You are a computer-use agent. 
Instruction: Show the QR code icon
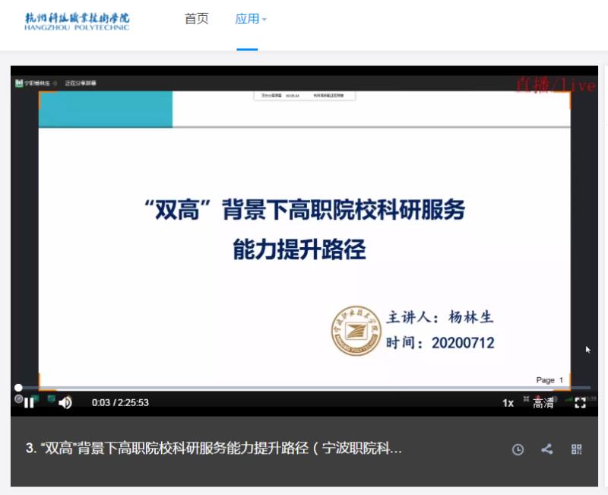(576, 449)
